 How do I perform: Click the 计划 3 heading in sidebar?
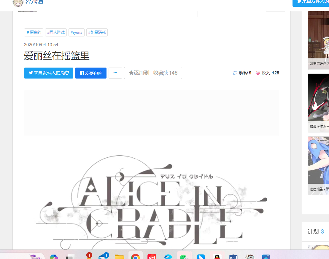316,231
